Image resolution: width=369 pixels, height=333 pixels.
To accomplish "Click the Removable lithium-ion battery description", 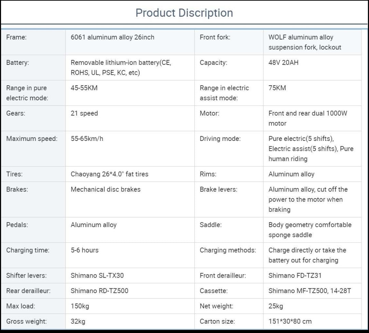I will (x=121, y=68).
